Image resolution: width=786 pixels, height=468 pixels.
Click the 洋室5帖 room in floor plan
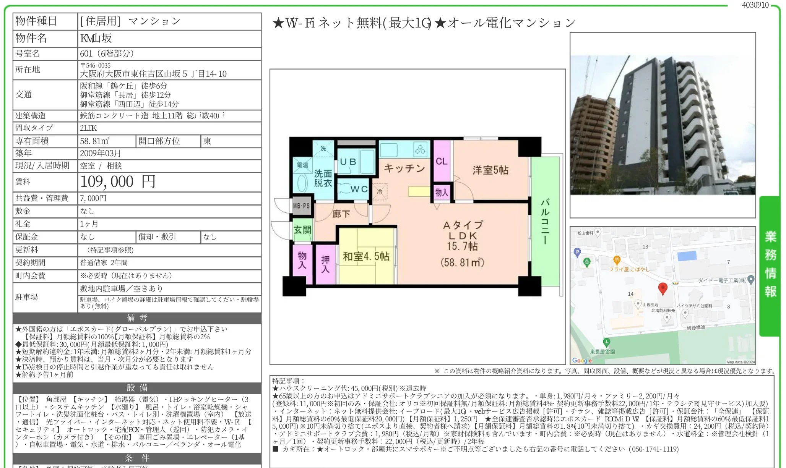pos(490,170)
